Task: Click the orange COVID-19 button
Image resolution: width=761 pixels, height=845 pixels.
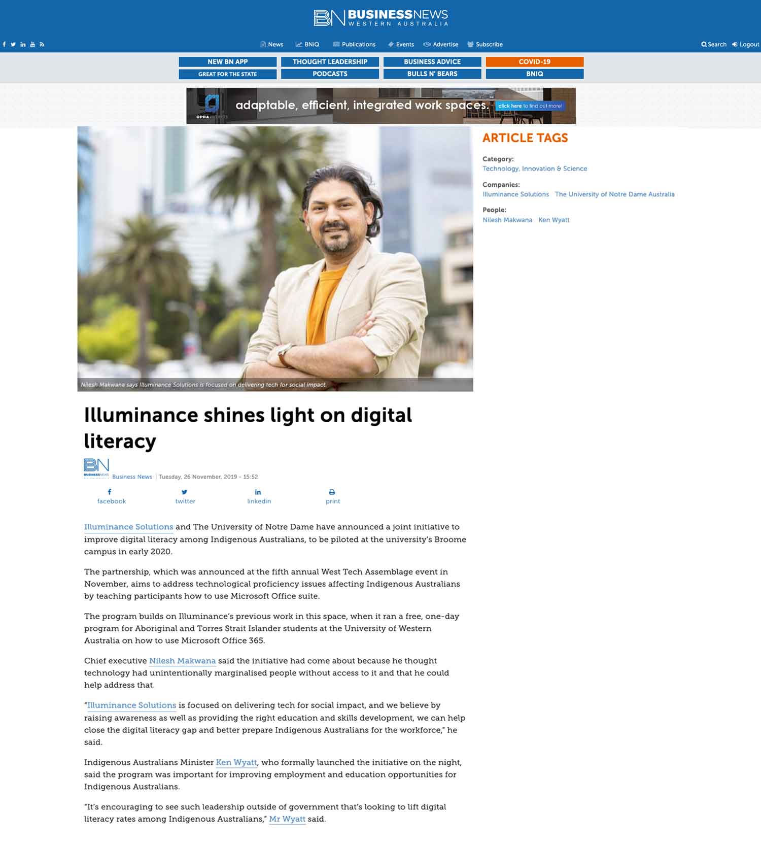Action: [535, 61]
